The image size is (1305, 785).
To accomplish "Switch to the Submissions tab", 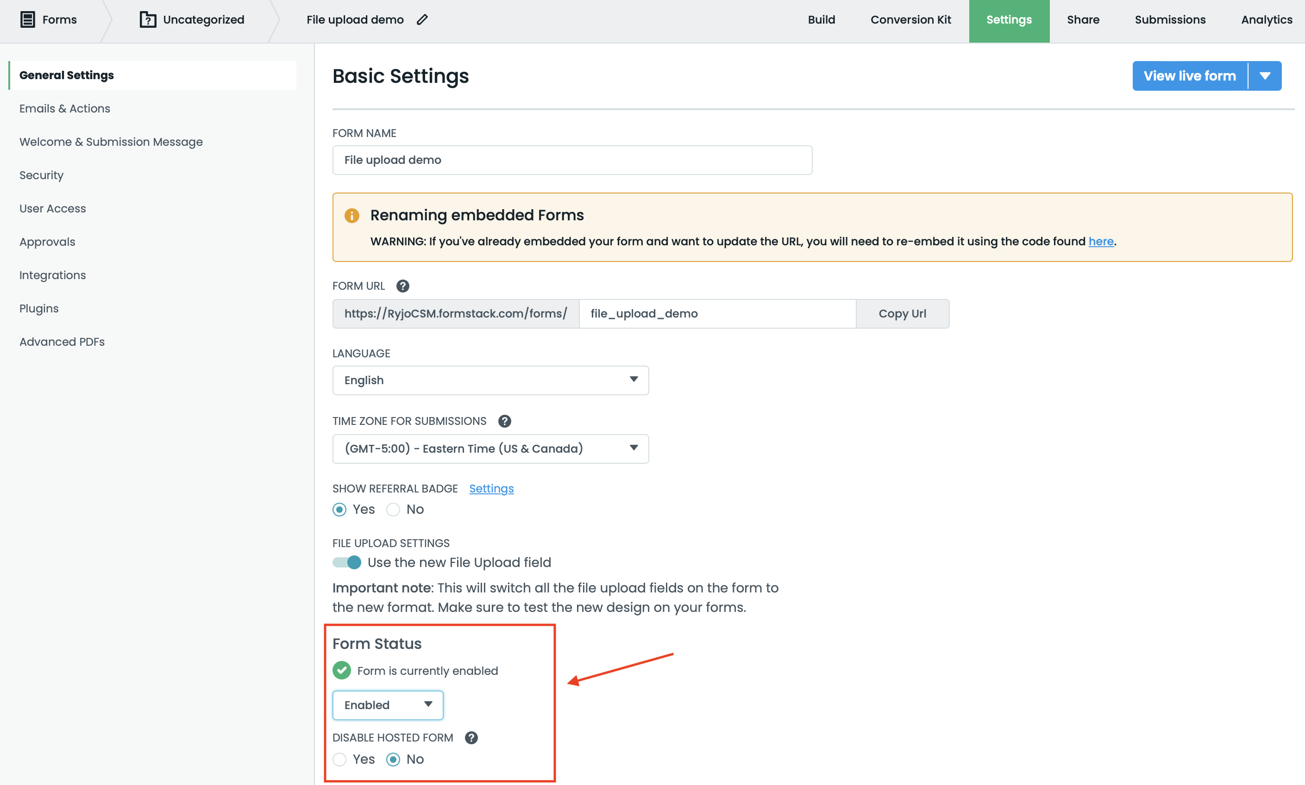I will point(1169,20).
